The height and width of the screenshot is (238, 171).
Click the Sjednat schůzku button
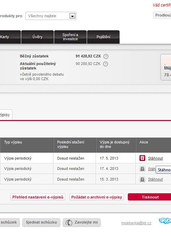tap(41, 222)
